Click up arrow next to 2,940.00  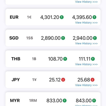[x=95, y=38]
